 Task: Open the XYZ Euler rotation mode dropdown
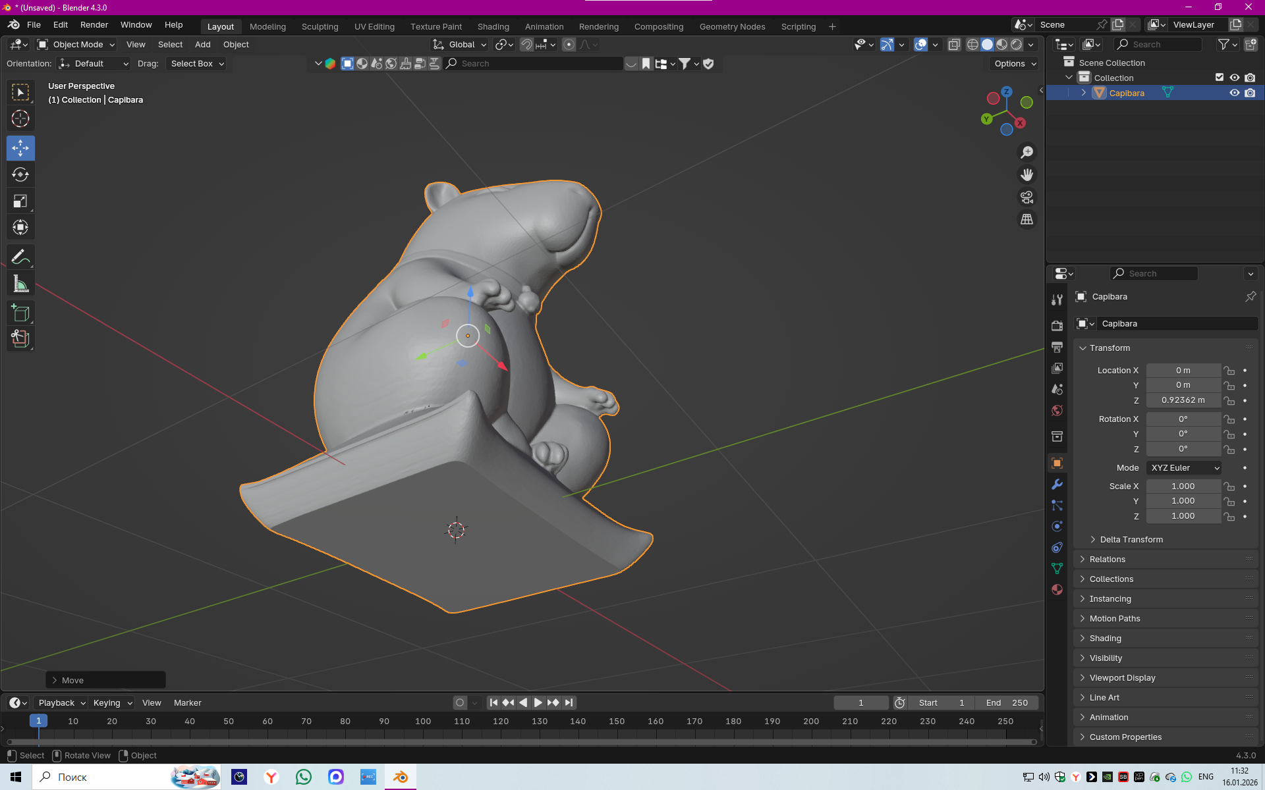point(1184,468)
